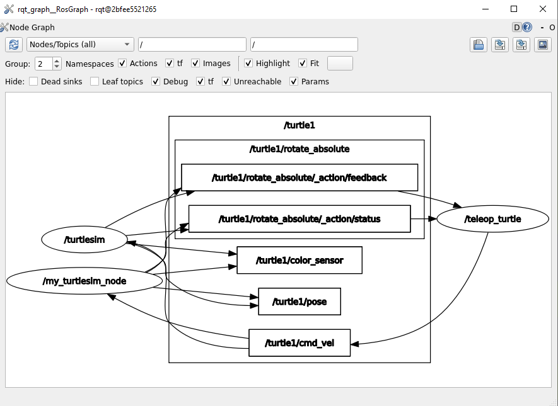Viewport: 558px width, 406px height.
Task: Toggle Hide Debug checkbox
Action: click(156, 81)
